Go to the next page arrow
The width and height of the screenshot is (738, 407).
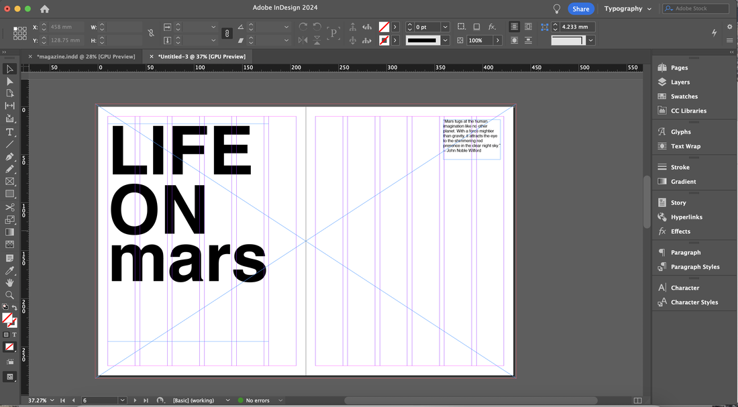pos(135,400)
